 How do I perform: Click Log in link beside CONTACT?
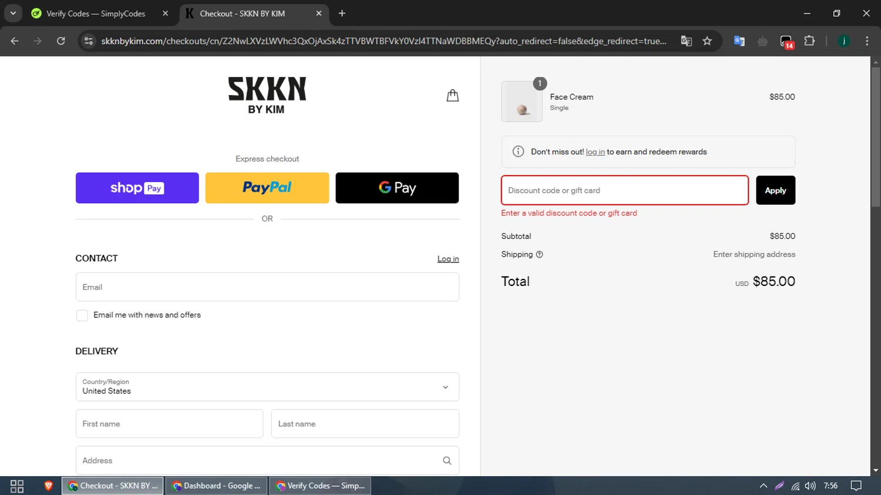coord(448,259)
